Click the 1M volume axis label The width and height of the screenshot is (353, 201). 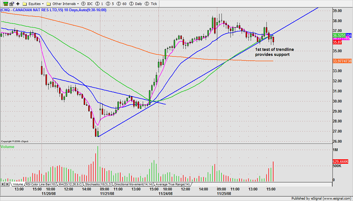point(335,150)
